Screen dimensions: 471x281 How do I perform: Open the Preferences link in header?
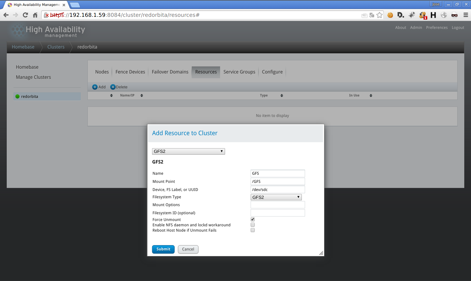click(437, 27)
